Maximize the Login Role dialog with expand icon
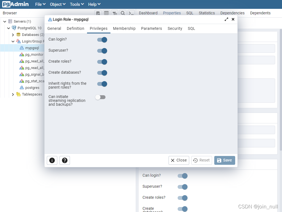Screen dimensions: 282x212 tap(226, 19)
